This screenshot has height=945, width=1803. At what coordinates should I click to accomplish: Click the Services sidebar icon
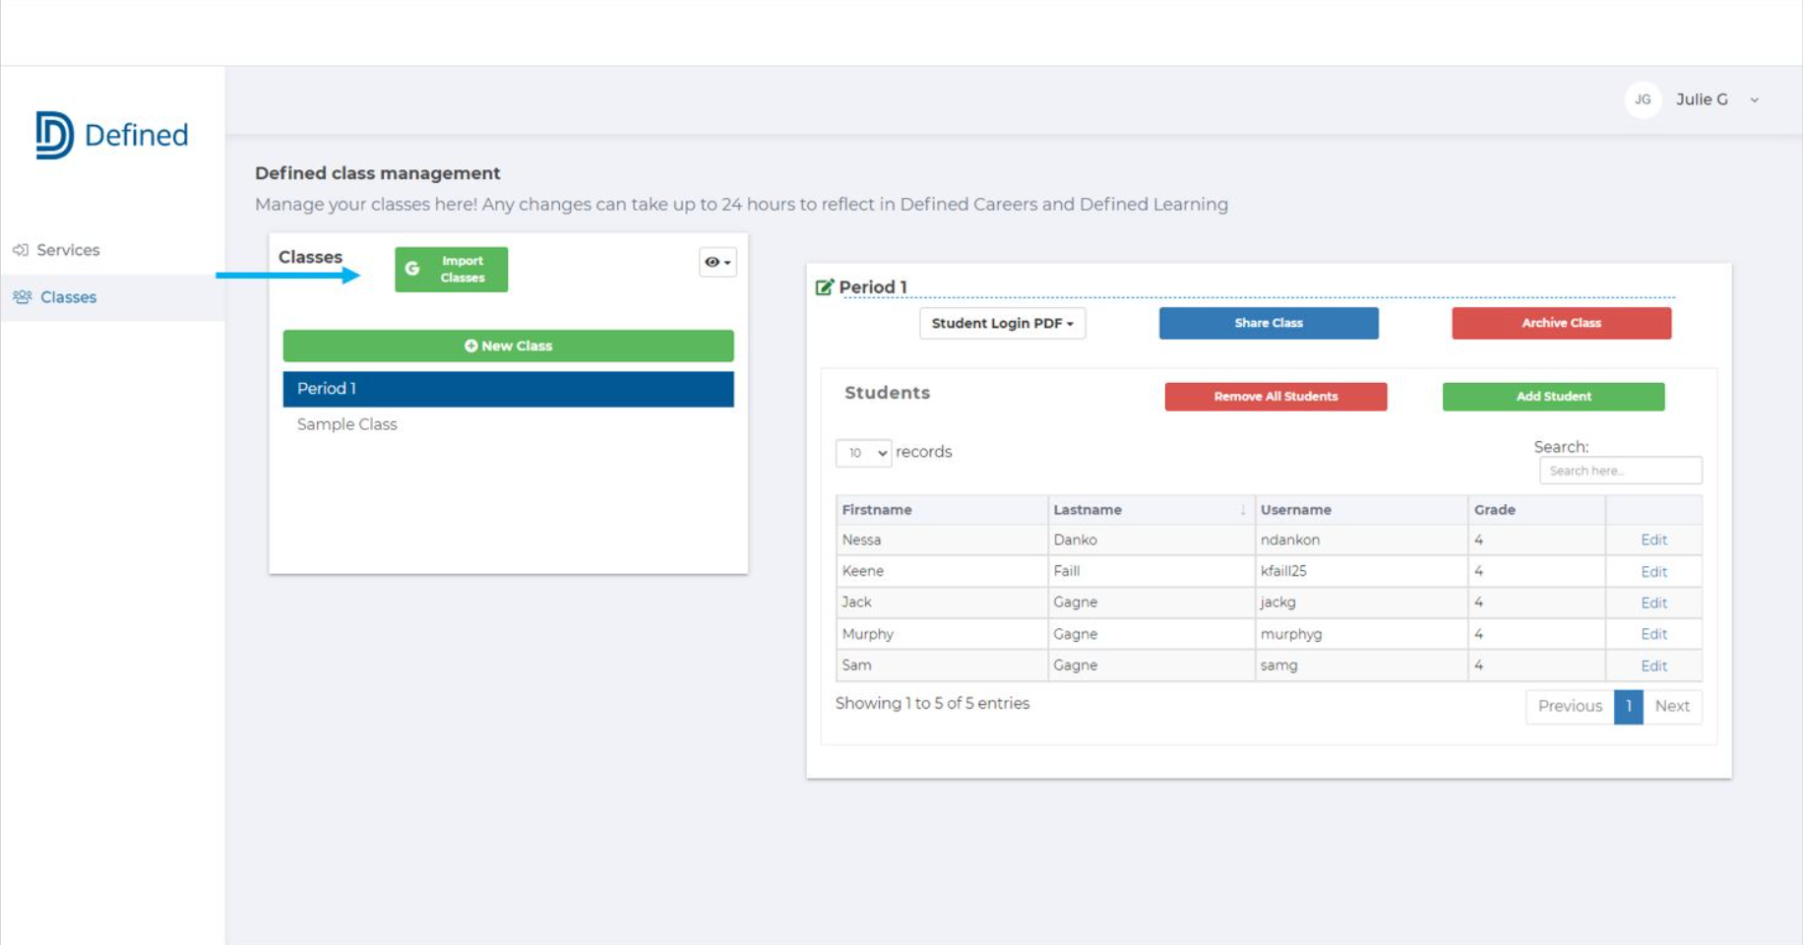[x=20, y=250]
